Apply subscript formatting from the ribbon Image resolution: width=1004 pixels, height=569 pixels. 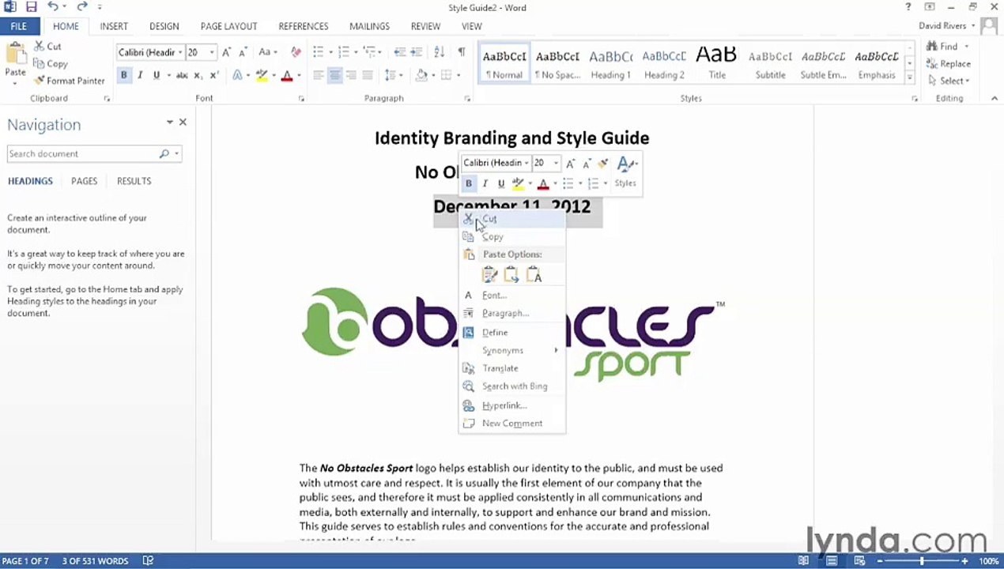pos(198,75)
